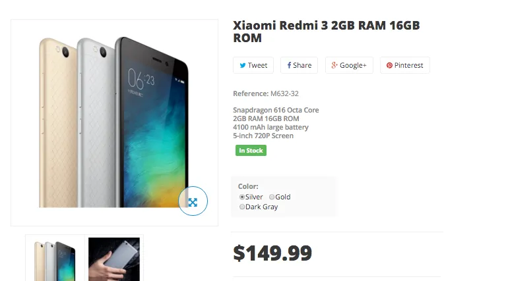The width and height of the screenshot is (506, 281).
Task: Click the reference number M632-32
Action: (x=284, y=93)
